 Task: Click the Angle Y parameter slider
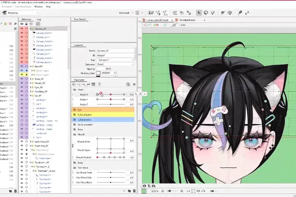[x=111, y=99]
